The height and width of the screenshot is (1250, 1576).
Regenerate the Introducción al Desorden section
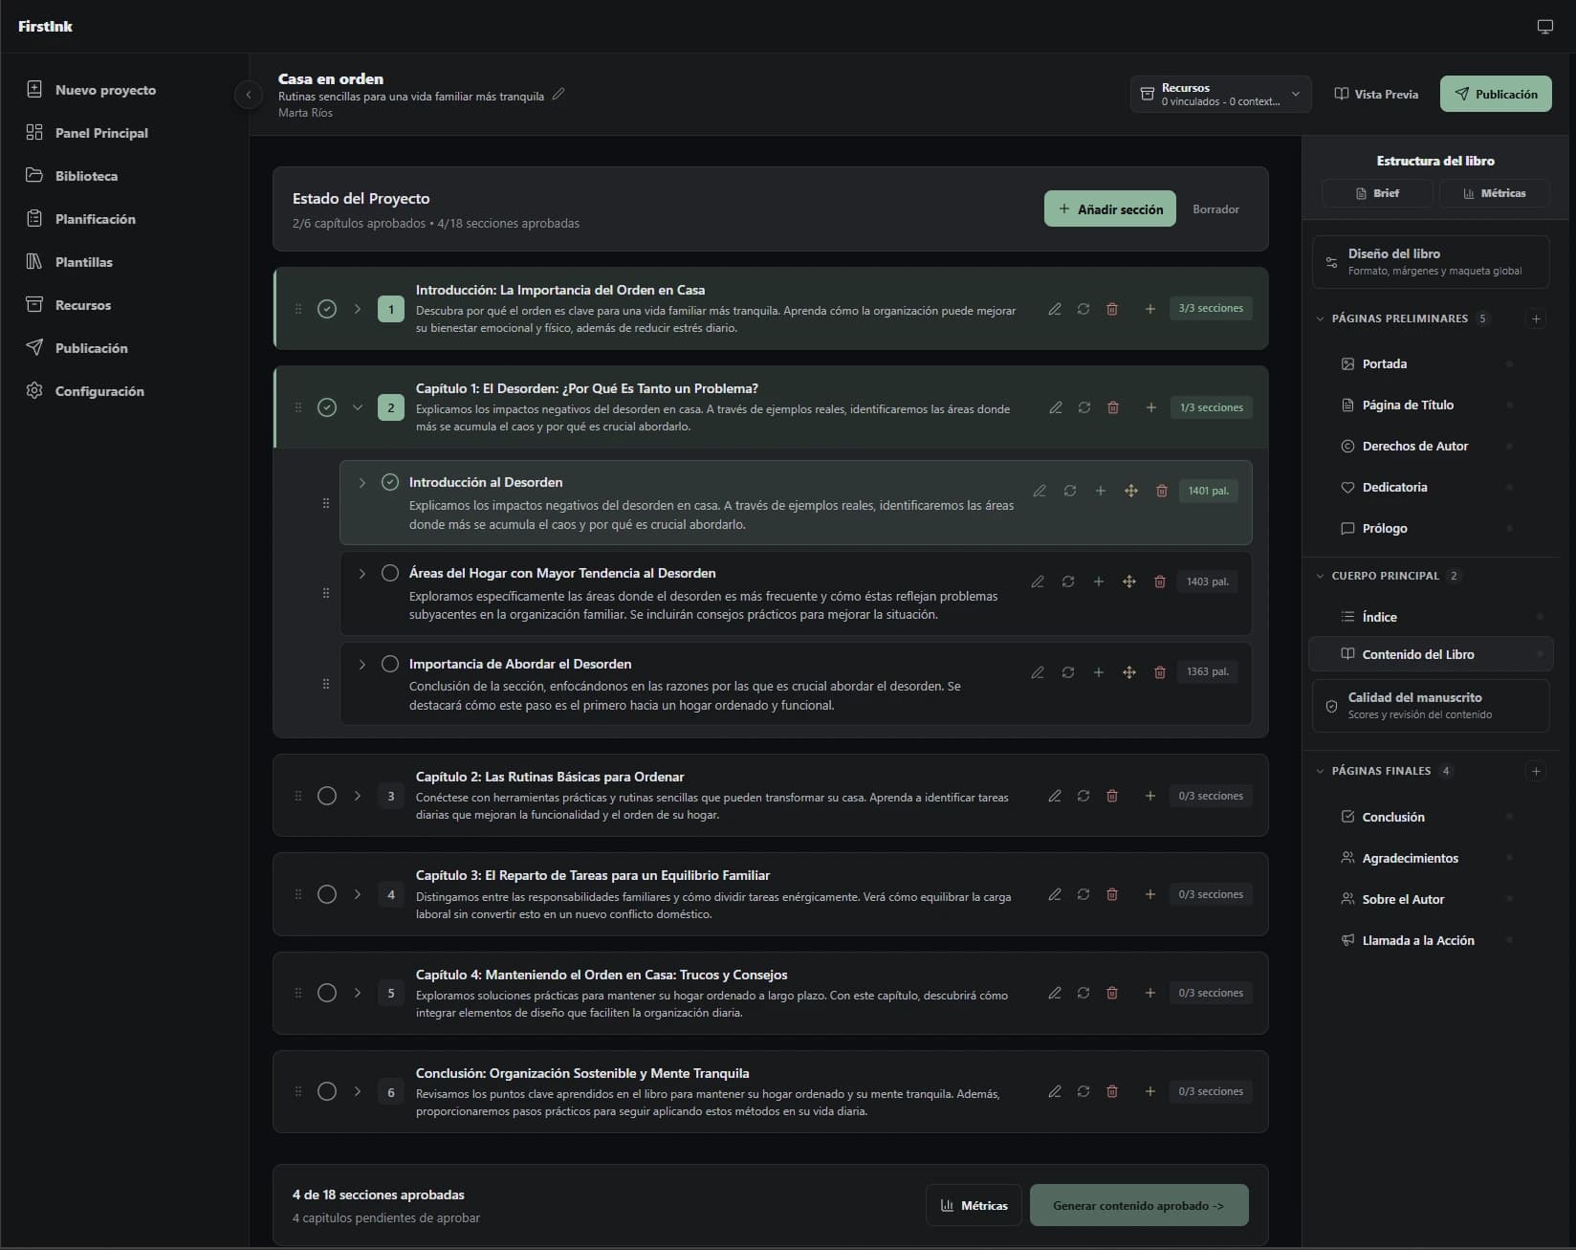coord(1070,491)
